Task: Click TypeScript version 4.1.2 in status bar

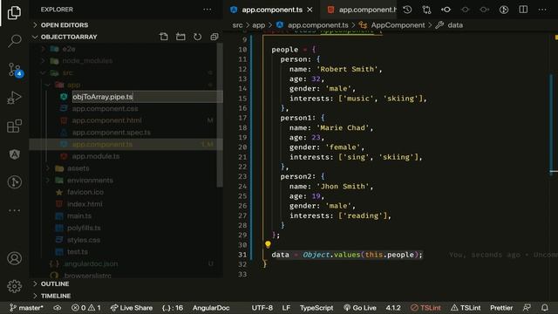Action: 393,308
